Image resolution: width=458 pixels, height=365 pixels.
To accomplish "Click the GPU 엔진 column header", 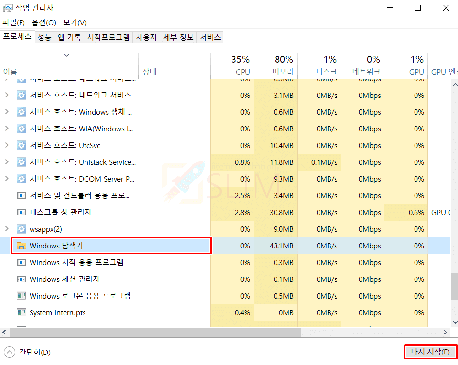I will (x=444, y=72).
